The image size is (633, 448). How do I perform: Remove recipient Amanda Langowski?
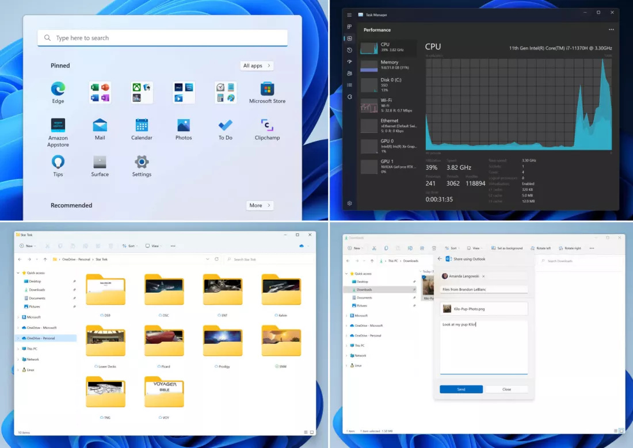click(483, 276)
